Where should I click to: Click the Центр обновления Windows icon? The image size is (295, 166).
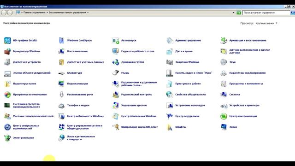tap(116, 116)
